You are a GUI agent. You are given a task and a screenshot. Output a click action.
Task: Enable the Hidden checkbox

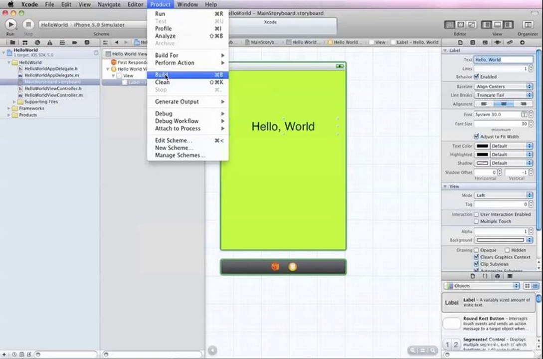[507, 250]
